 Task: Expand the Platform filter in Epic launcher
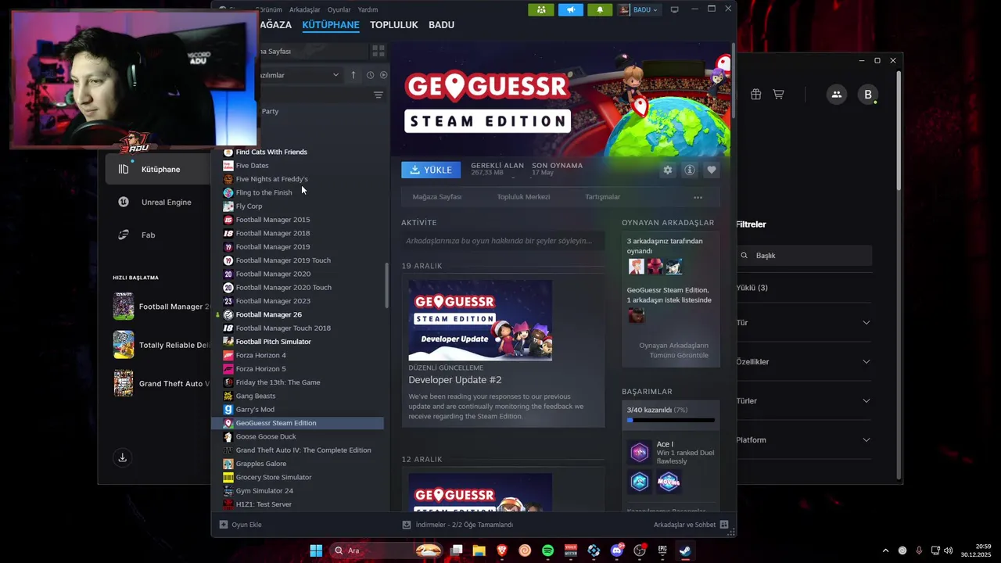pos(866,440)
